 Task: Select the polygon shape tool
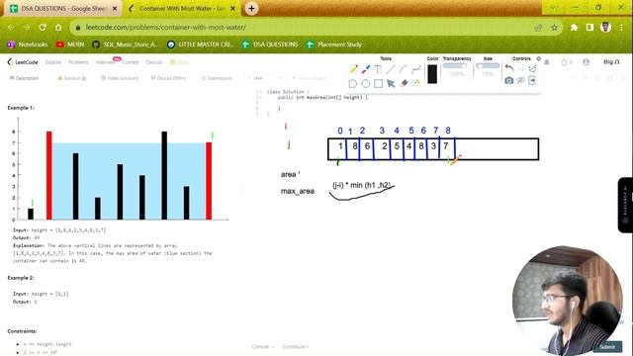click(353, 83)
